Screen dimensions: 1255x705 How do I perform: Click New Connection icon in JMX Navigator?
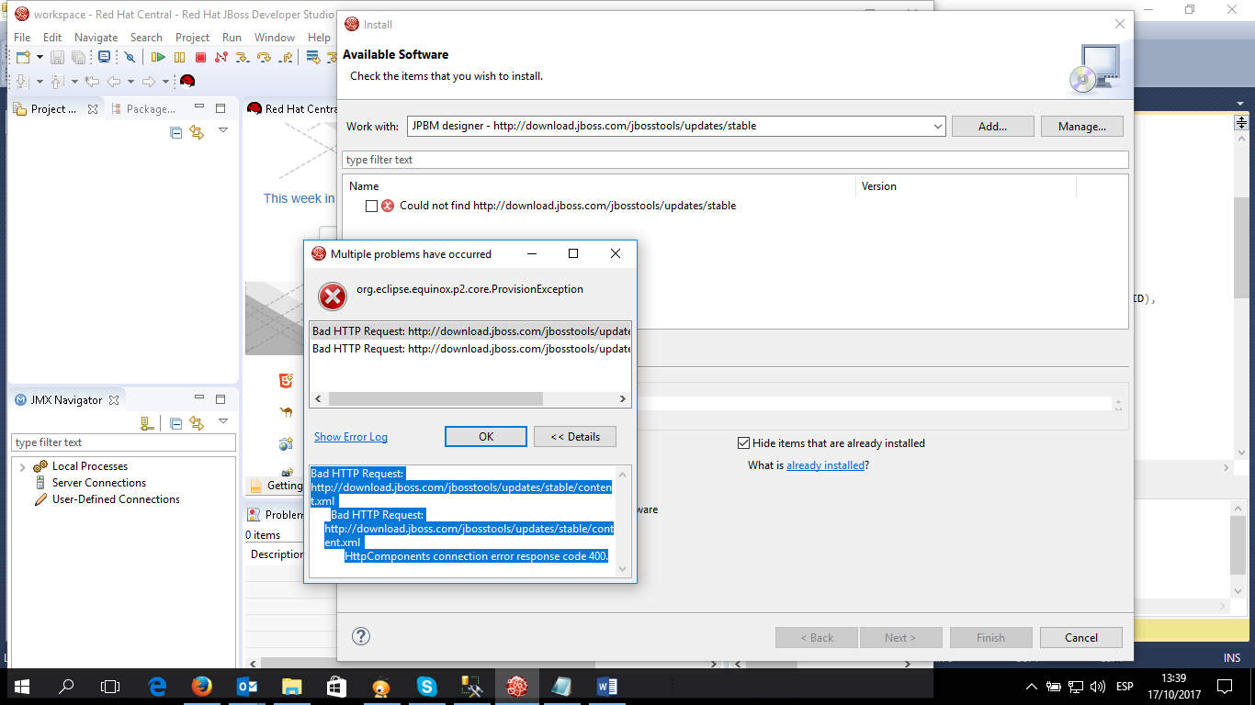tap(146, 423)
